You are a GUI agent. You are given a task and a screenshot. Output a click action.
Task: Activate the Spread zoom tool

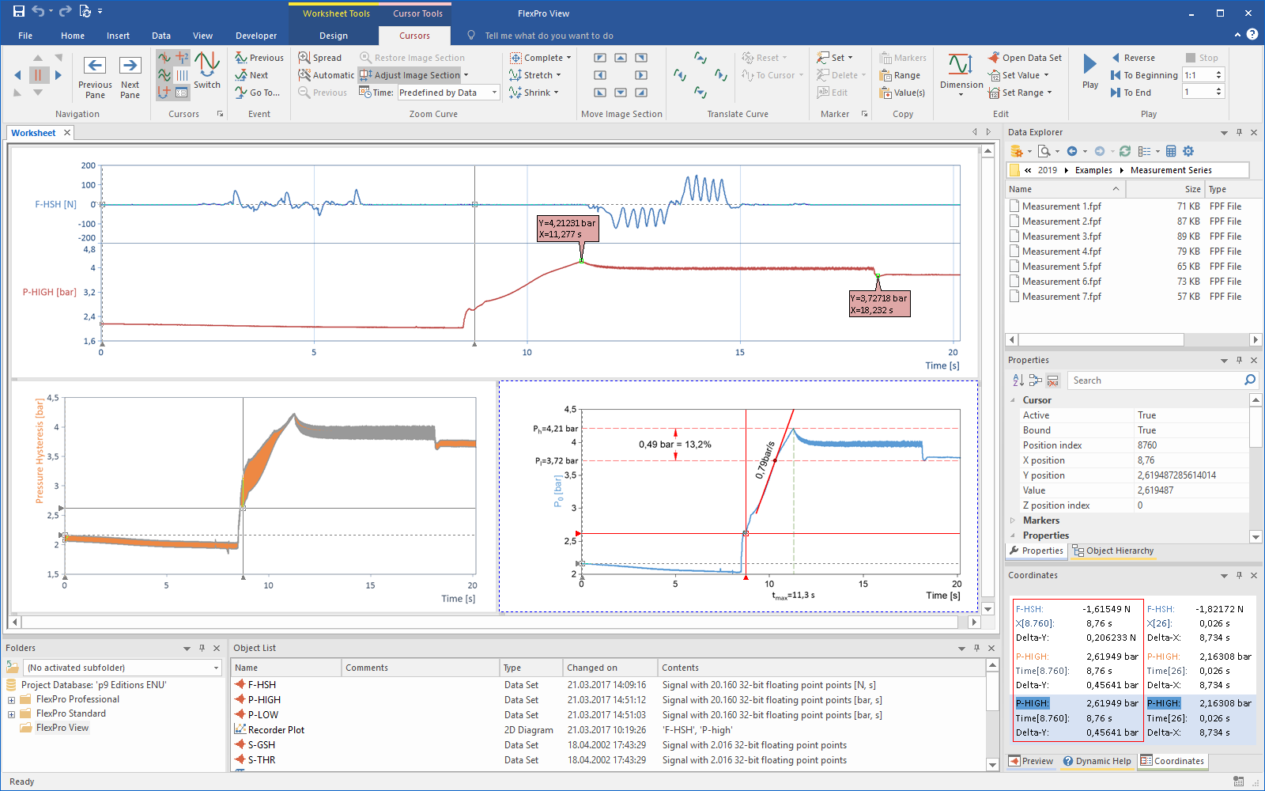click(320, 57)
